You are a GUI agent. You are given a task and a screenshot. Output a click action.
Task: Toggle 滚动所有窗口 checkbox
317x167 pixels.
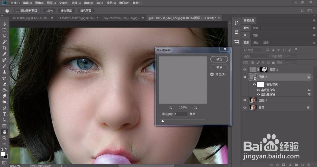[17, 10]
